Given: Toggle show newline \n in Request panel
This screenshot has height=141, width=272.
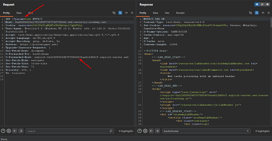Looking at the screenshot, I should point(126,13).
